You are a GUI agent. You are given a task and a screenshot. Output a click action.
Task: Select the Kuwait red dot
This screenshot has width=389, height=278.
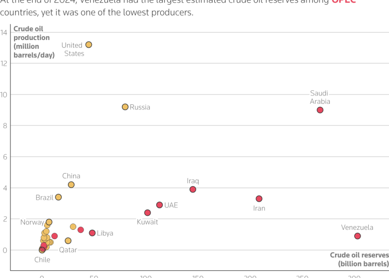[147, 213]
